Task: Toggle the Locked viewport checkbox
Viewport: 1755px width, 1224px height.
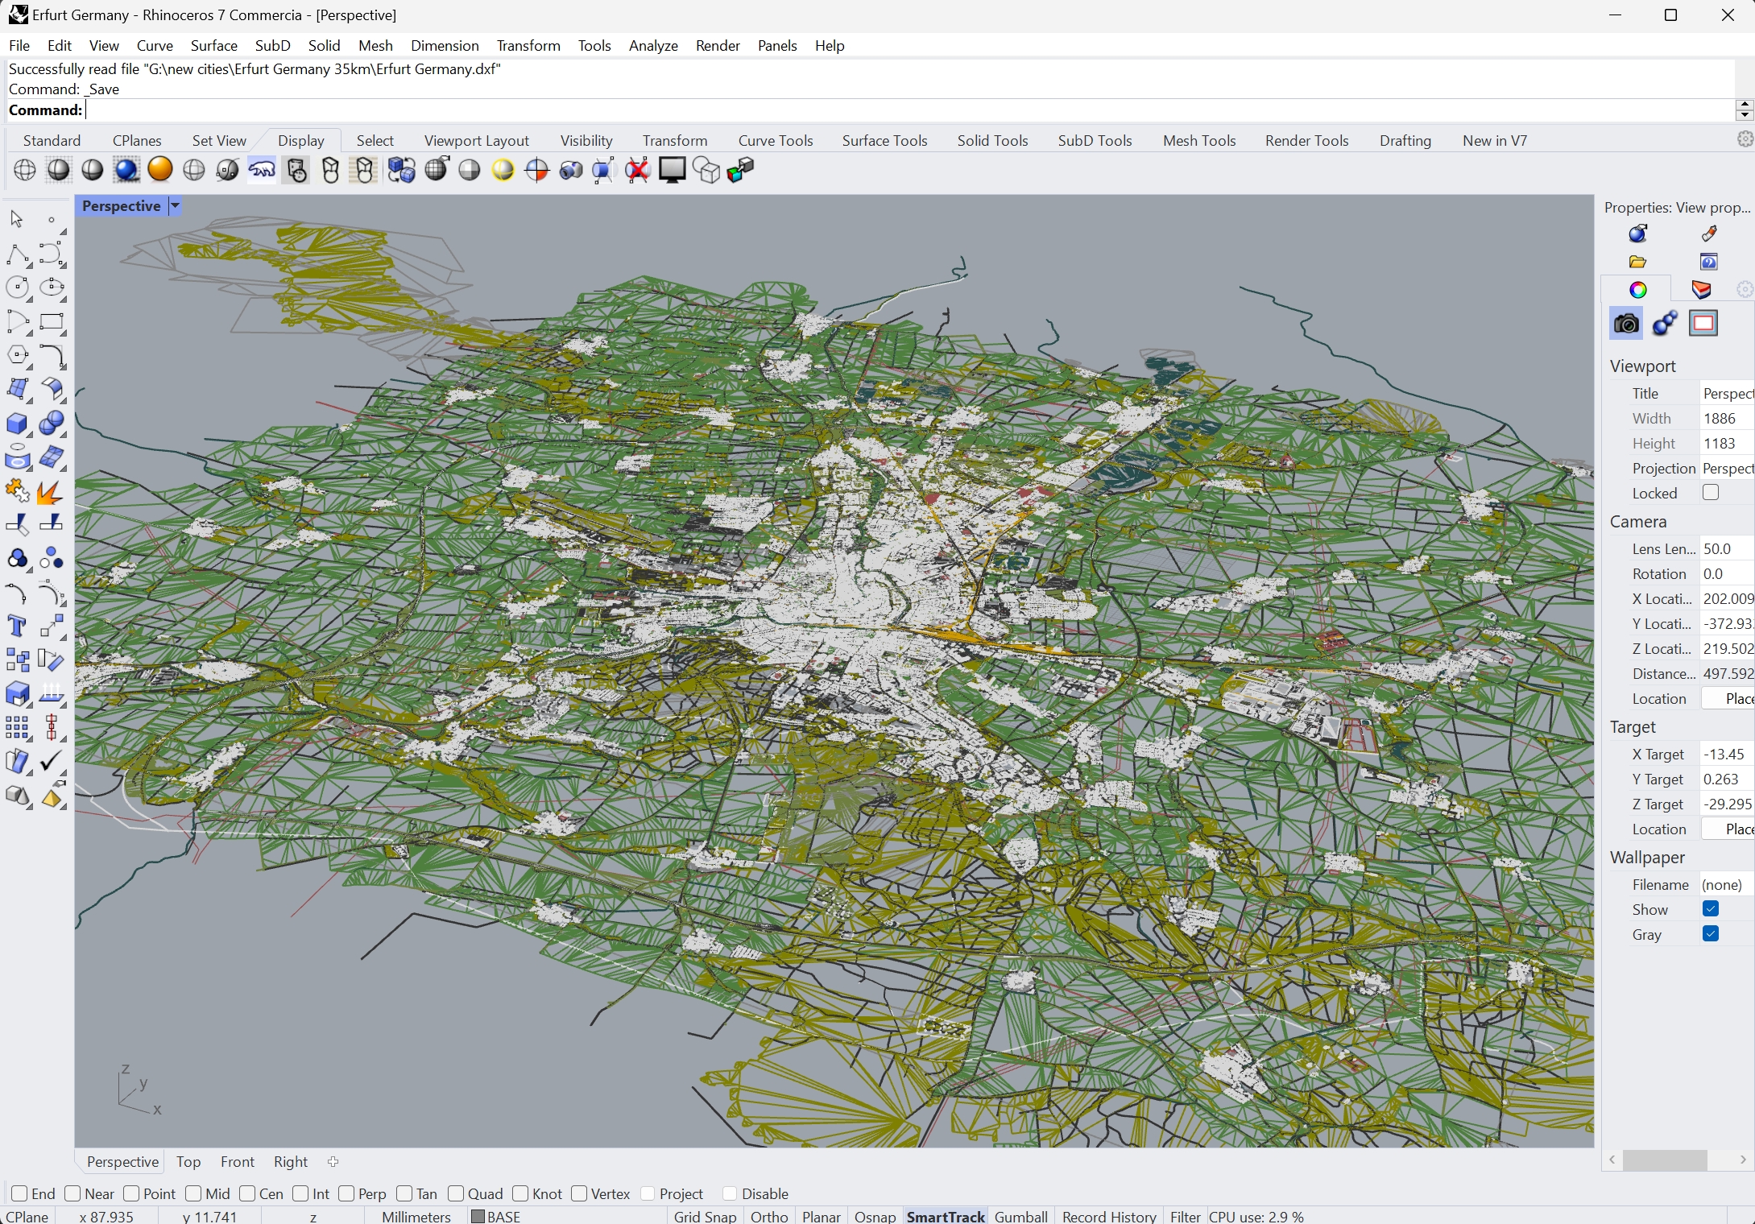Action: click(x=1711, y=492)
